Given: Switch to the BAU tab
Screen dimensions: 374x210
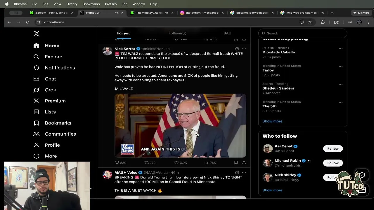Looking at the screenshot, I should (x=227, y=33).
